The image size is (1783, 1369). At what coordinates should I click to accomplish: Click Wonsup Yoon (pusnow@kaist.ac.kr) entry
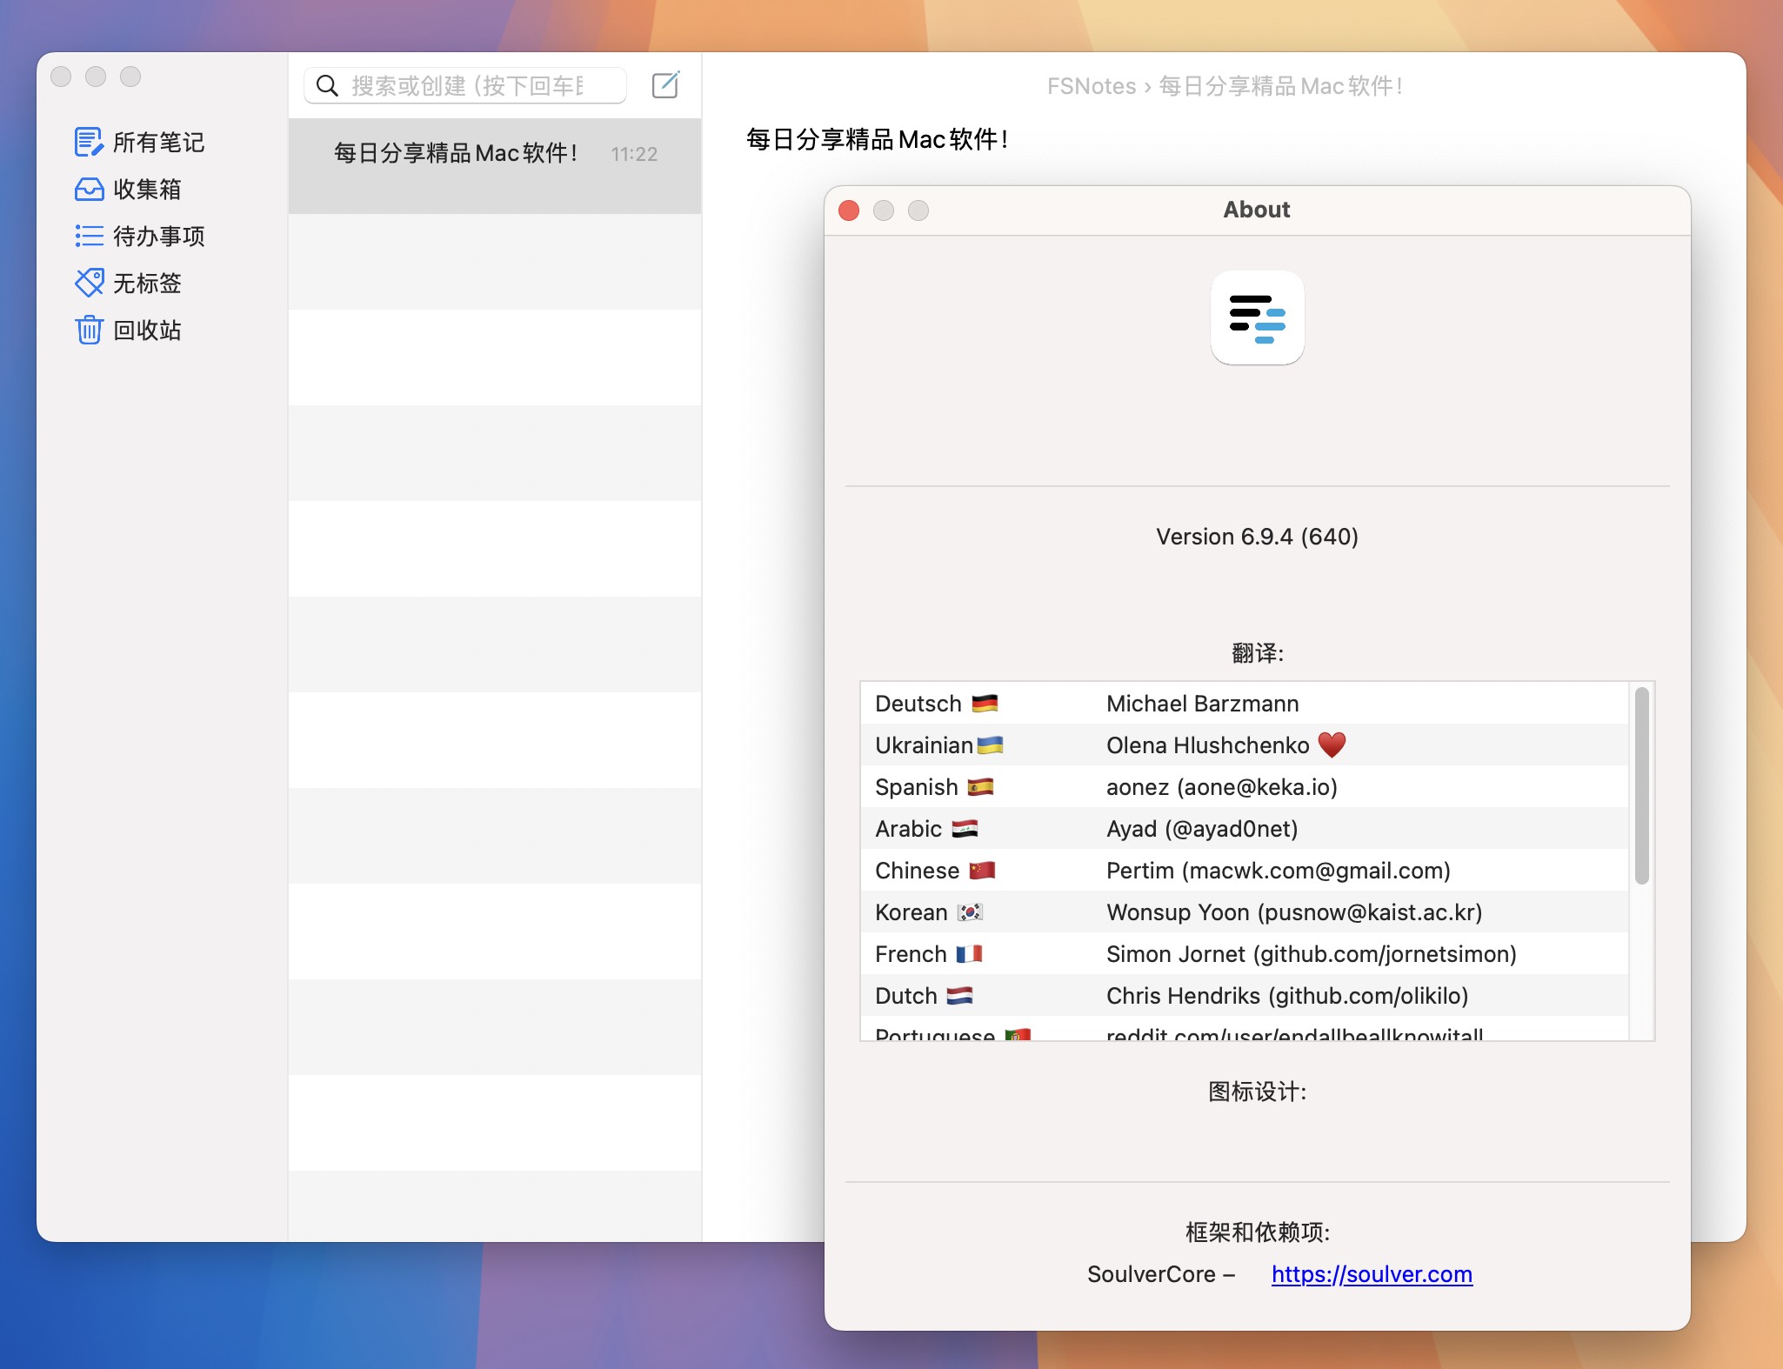(1293, 912)
